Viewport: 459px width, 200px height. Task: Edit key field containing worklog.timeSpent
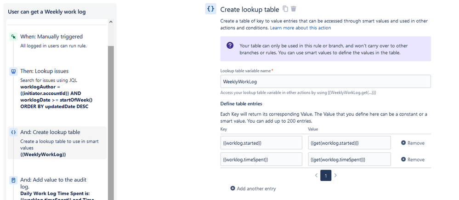click(x=261, y=160)
